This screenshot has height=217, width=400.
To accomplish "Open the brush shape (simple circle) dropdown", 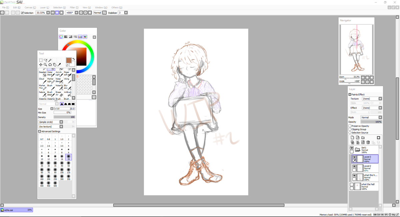I will 61,122.
